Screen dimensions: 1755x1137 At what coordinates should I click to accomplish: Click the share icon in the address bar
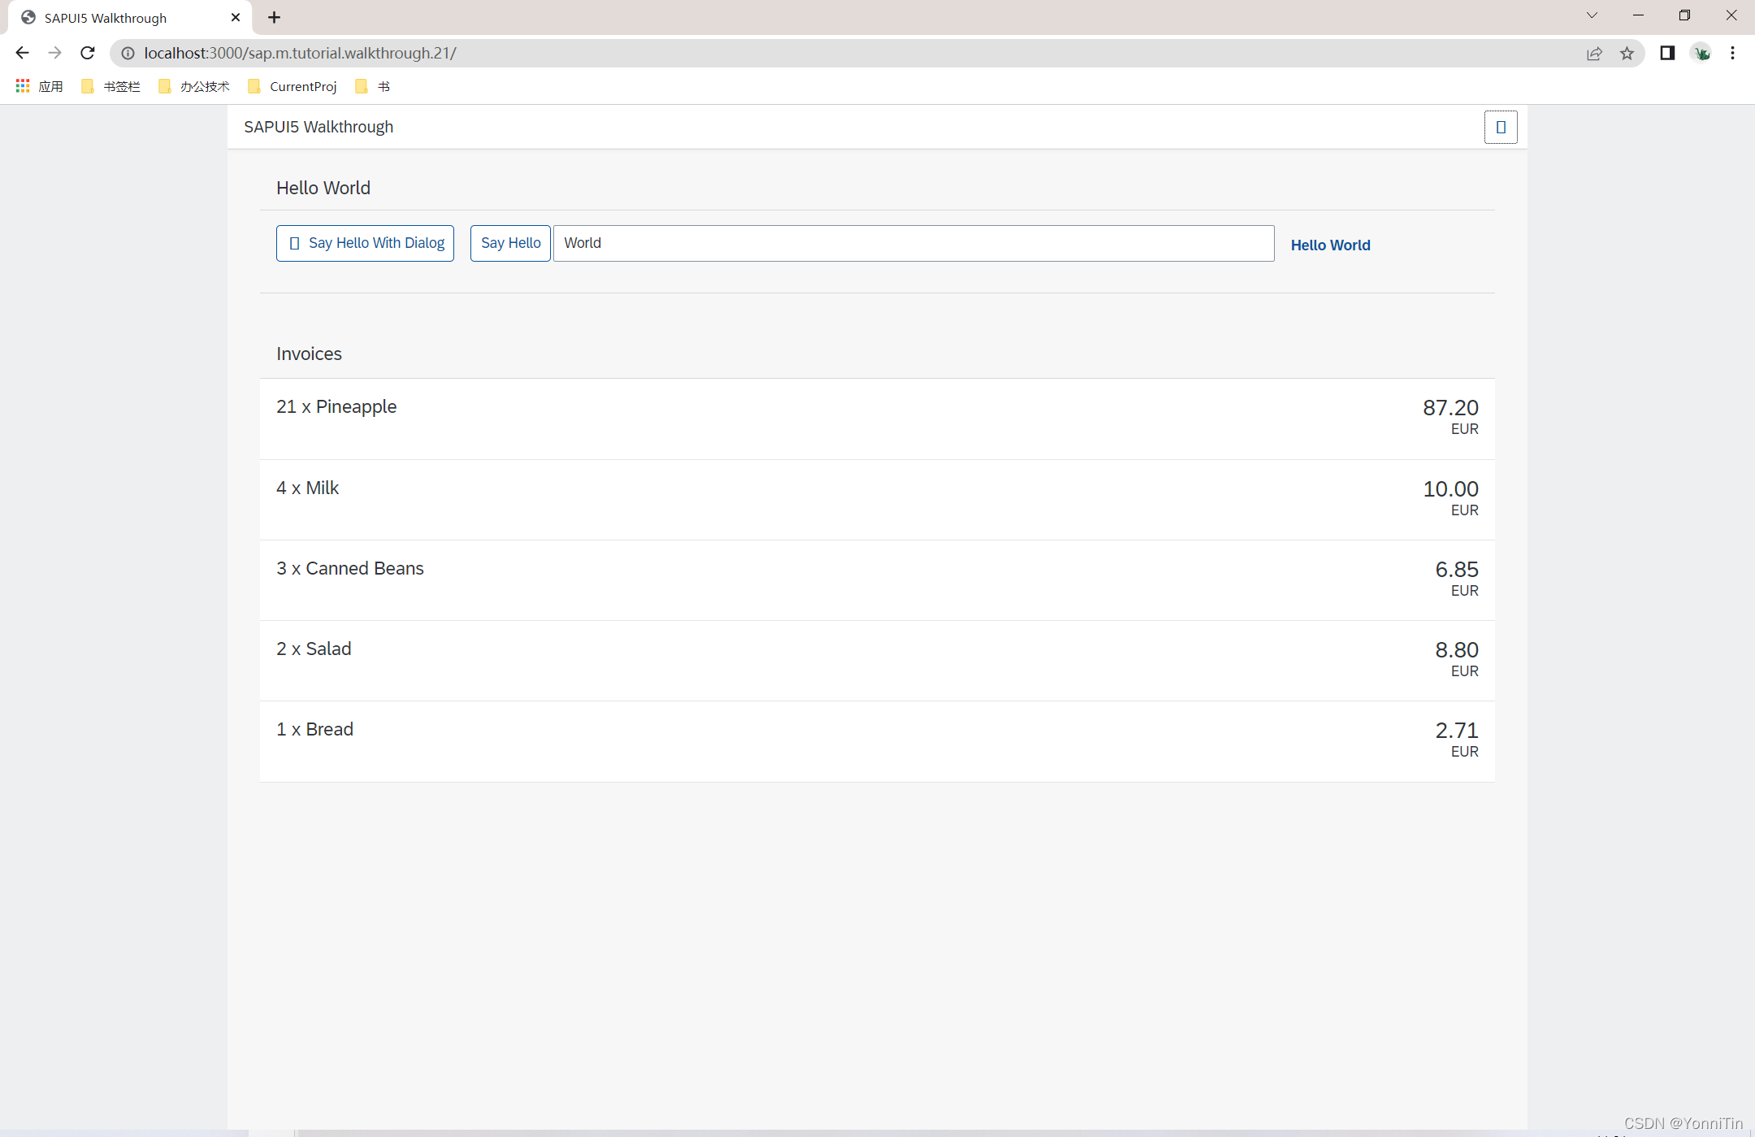click(1595, 53)
